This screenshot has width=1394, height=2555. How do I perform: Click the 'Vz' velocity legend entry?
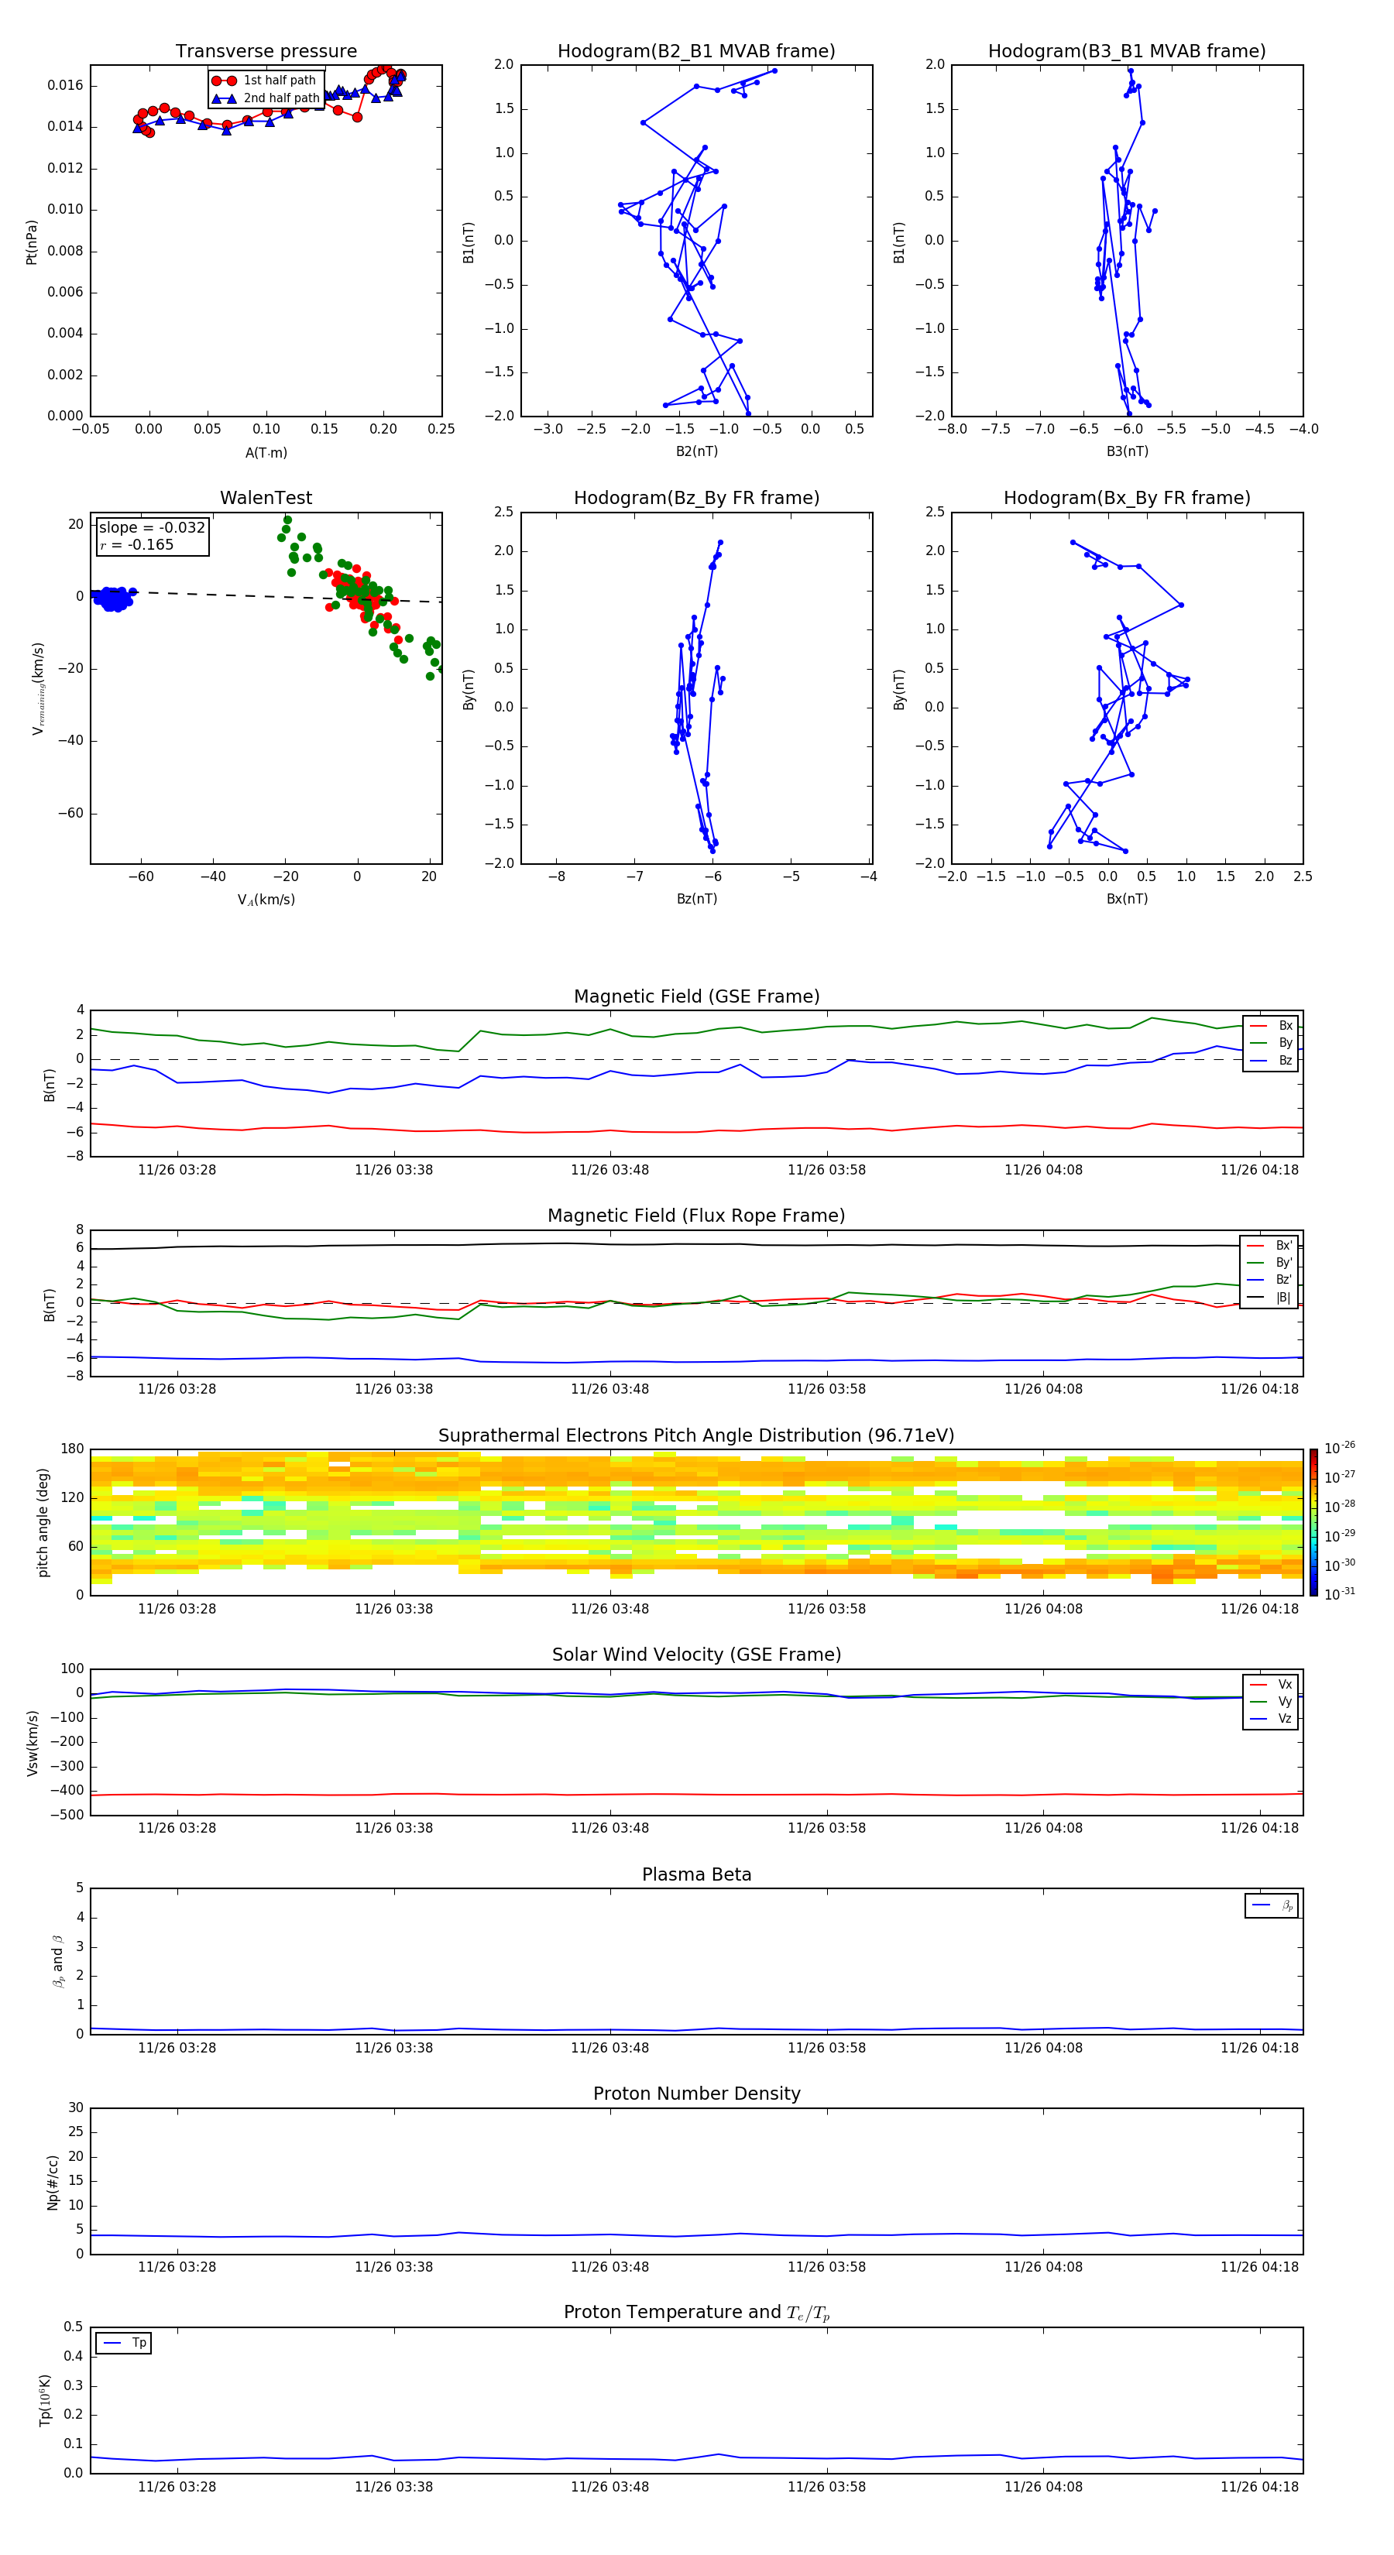coord(1271,1719)
